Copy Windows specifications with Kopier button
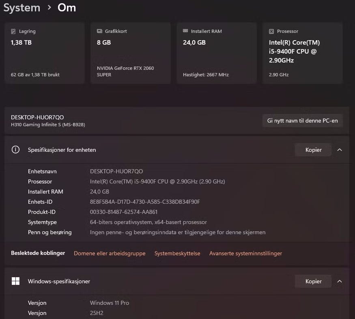This screenshot has height=319, width=355. pyautogui.click(x=313, y=281)
